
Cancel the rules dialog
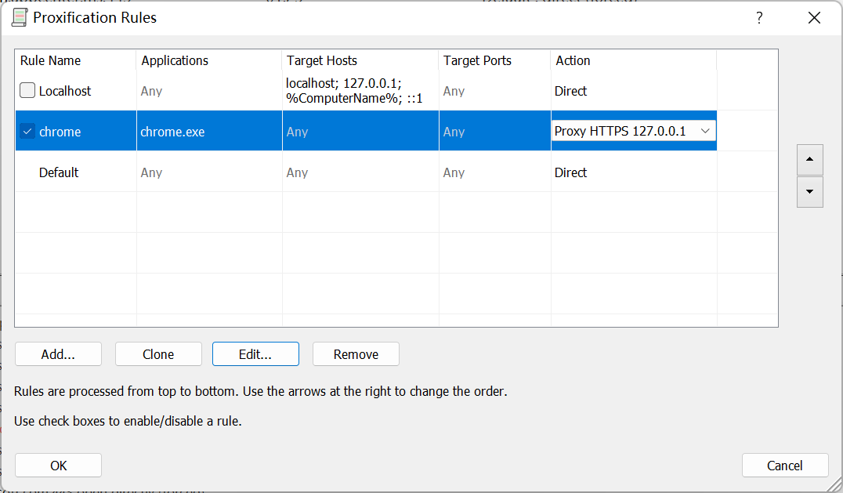click(785, 465)
